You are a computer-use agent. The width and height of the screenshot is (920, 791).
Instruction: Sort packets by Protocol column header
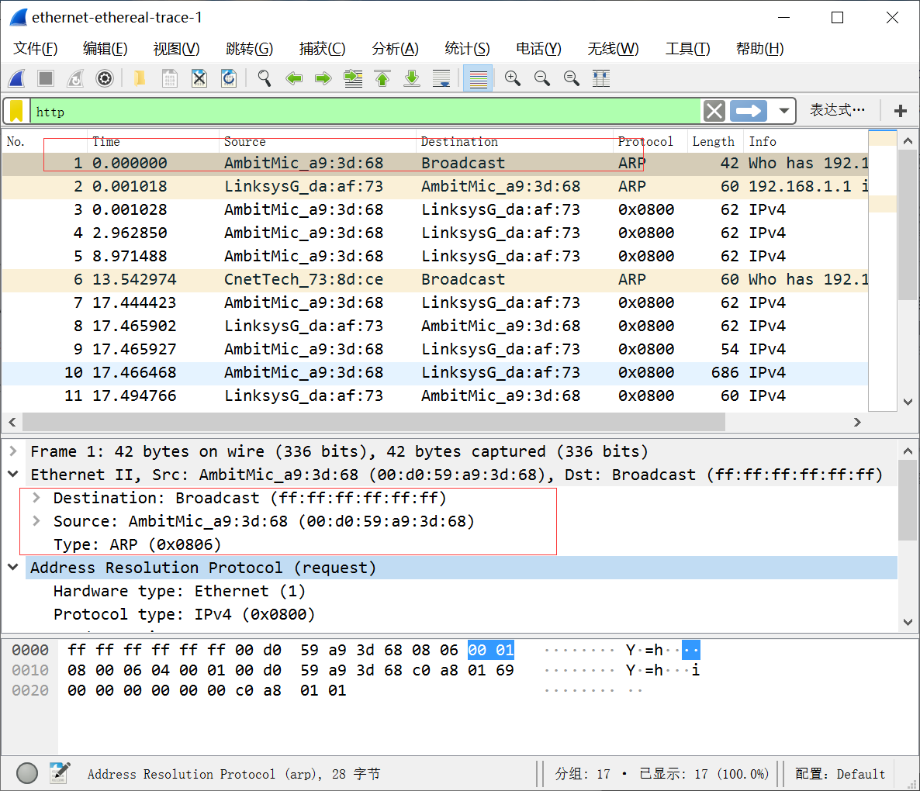pyautogui.click(x=650, y=141)
